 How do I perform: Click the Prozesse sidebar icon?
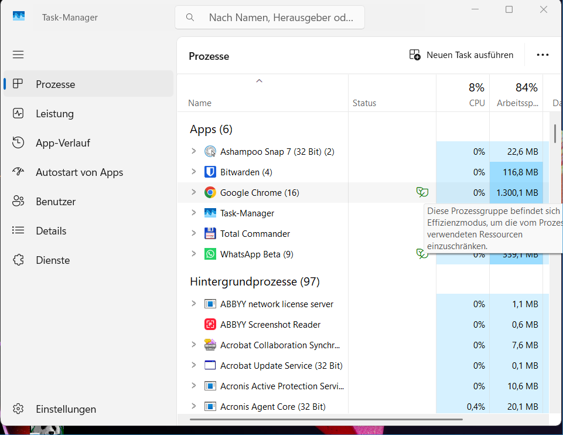[18, 84]
